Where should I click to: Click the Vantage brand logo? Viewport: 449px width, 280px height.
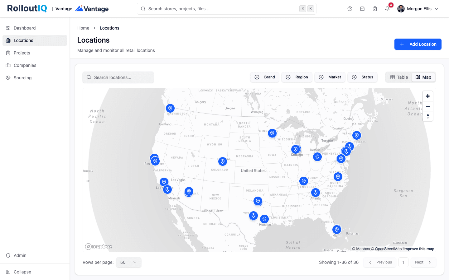click(92, 9)
